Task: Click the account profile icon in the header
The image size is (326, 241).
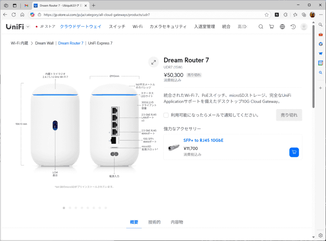Action: (x=304, y=26)
